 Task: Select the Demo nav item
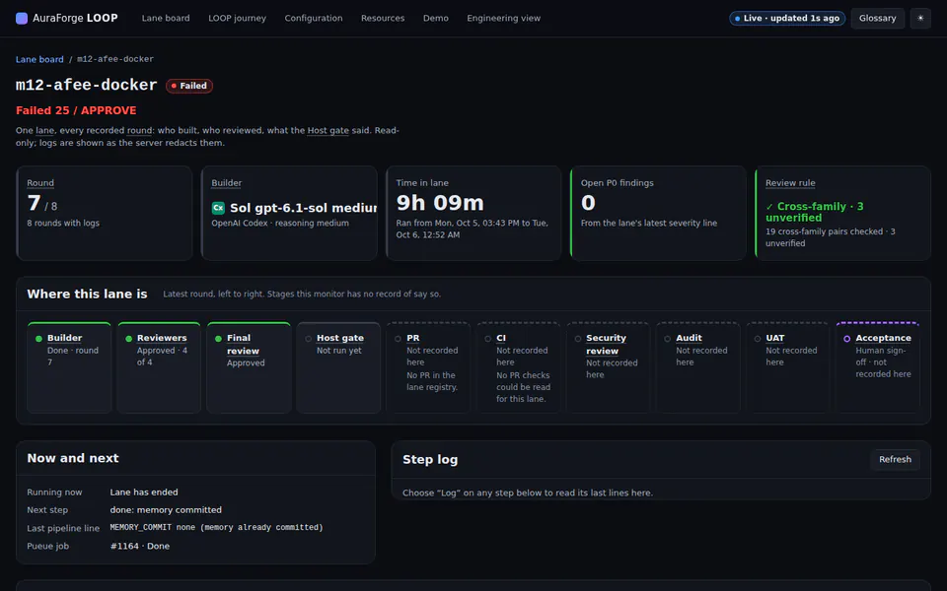click(435, 18)
